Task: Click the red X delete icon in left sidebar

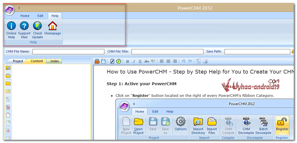Action: 8,107
